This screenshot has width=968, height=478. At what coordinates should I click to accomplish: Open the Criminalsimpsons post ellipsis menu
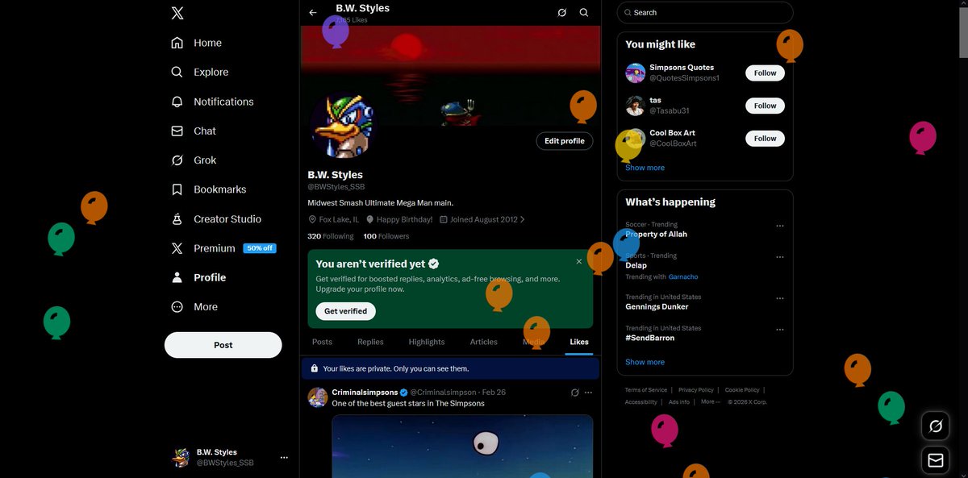[x=589, y=393]
